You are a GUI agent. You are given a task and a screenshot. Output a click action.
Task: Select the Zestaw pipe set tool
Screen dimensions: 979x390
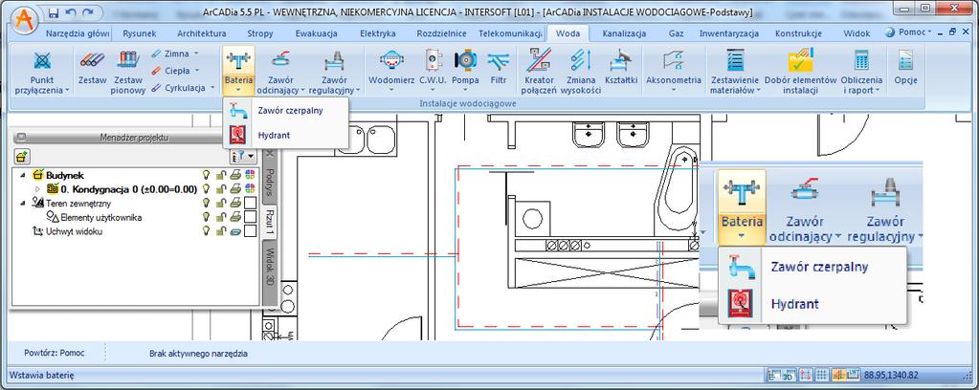pyautogui.click(x=93, y=68)
